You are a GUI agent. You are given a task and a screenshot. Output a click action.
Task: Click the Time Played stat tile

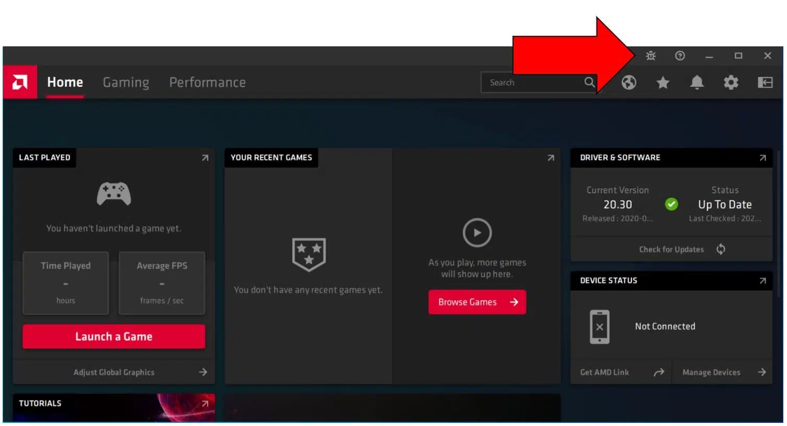point(66,283)
